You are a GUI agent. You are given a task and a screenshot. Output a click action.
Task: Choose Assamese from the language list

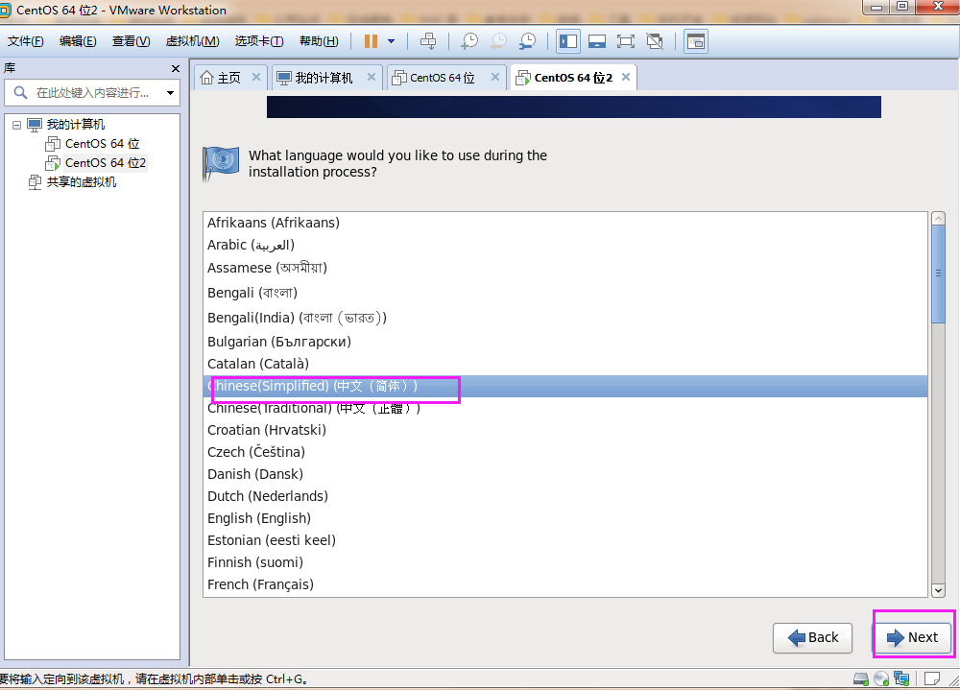[565, 268]
